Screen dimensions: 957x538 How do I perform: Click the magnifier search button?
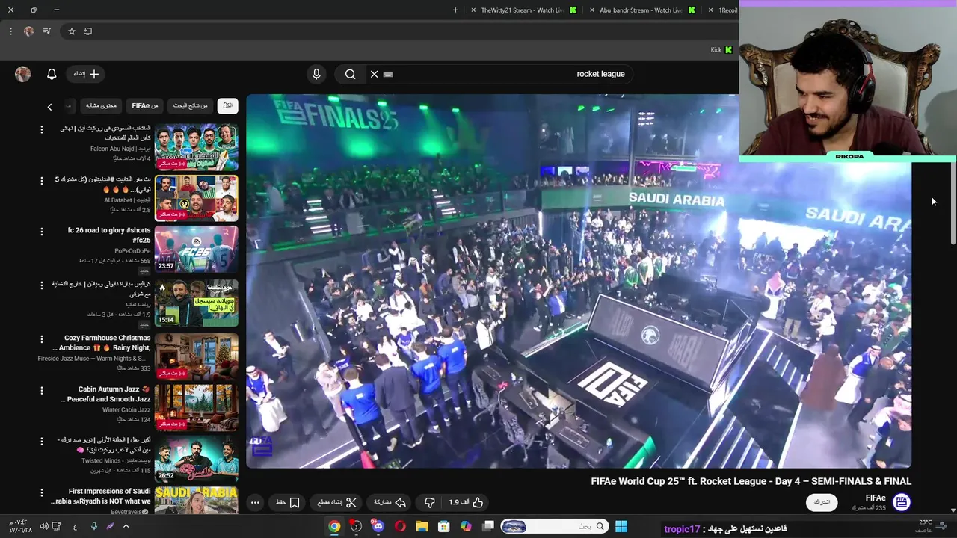(x=350, y=74)
